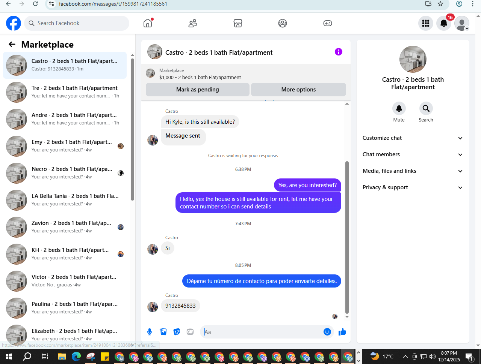Focus the Search Facebook field
The width and height of the screenshot is (481, 364).
(x=77, y=23)
